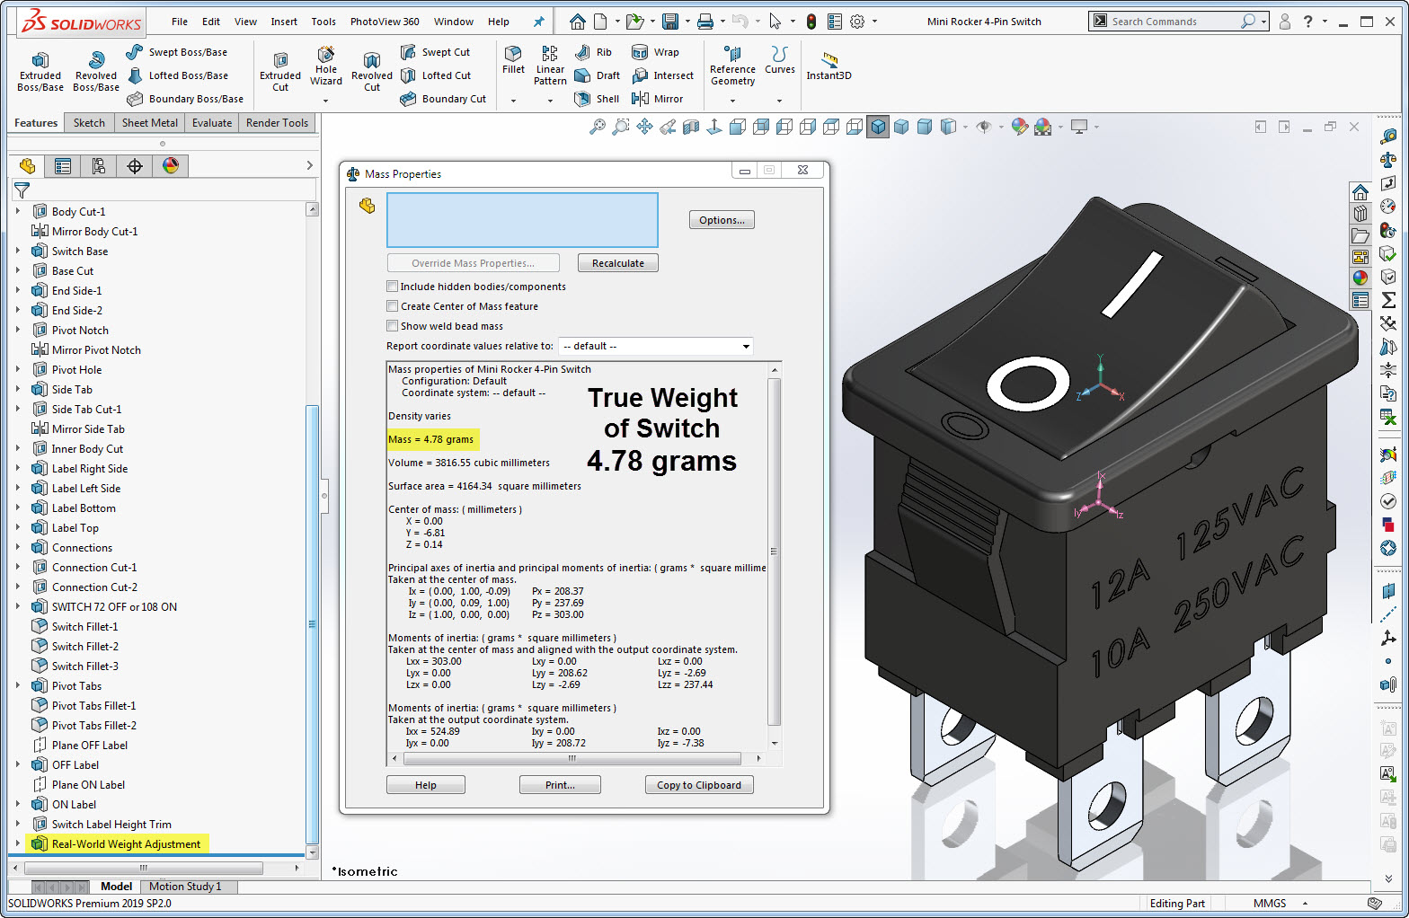The height and width of the screenshot is (918, 1409).
Task: Click Copy to Clipboard button
Action: (x=699, y=785)
